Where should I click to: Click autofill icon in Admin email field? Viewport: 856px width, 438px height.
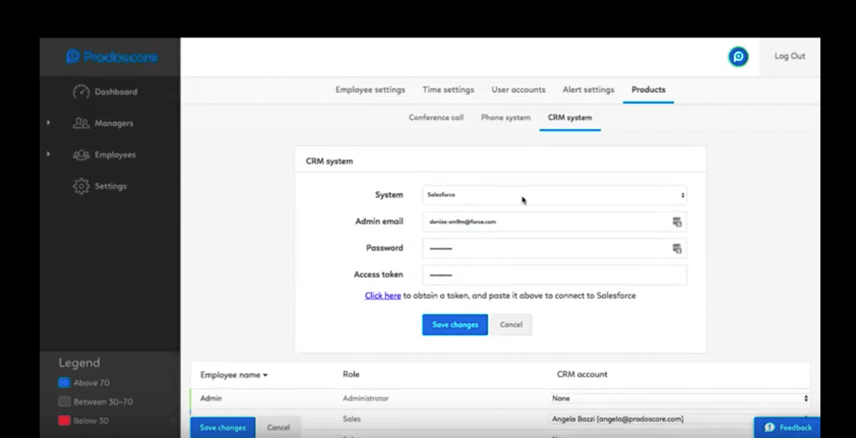click(677, 222)
